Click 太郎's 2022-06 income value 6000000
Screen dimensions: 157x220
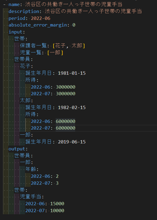66,121
